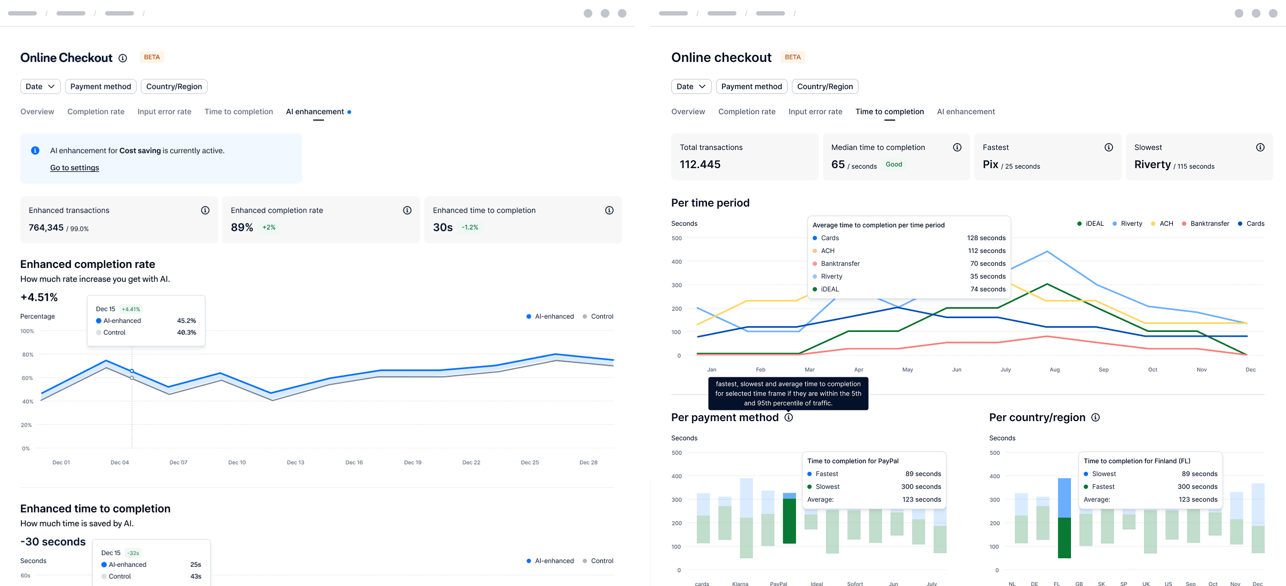Click info icon on Enhanced time to completion card
This screenshot has height=586, width=1286.
[x=609, y=210]
